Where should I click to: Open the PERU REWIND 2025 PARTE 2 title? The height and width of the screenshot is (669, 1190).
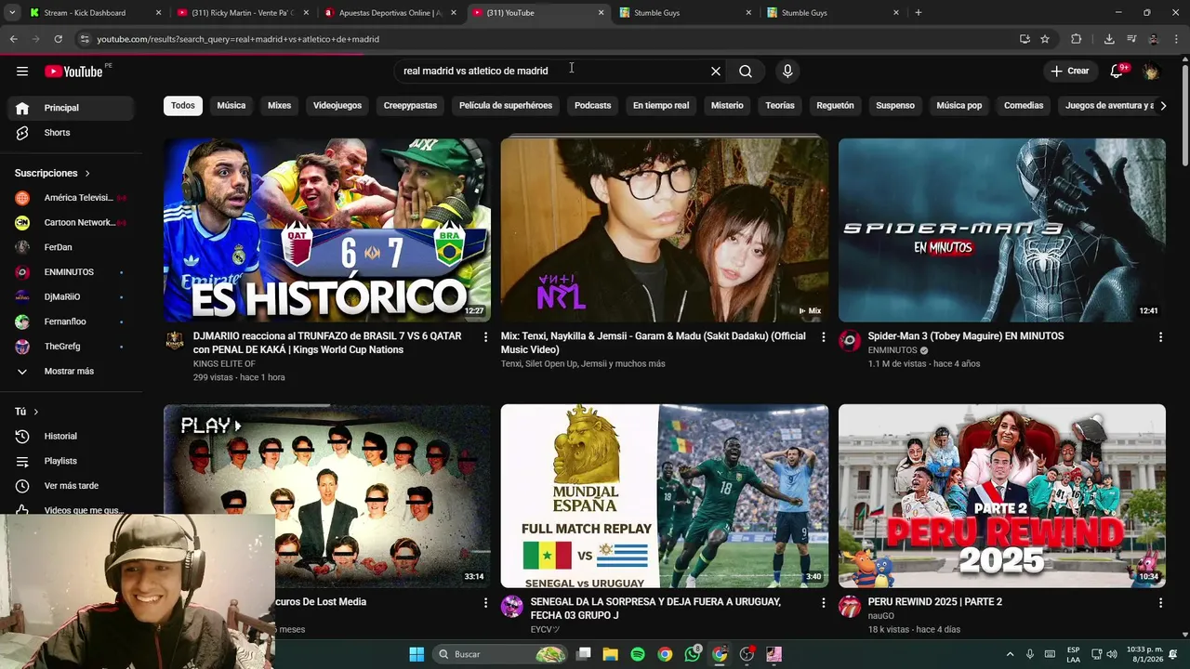pyautogui.click(x=935, y=602)
